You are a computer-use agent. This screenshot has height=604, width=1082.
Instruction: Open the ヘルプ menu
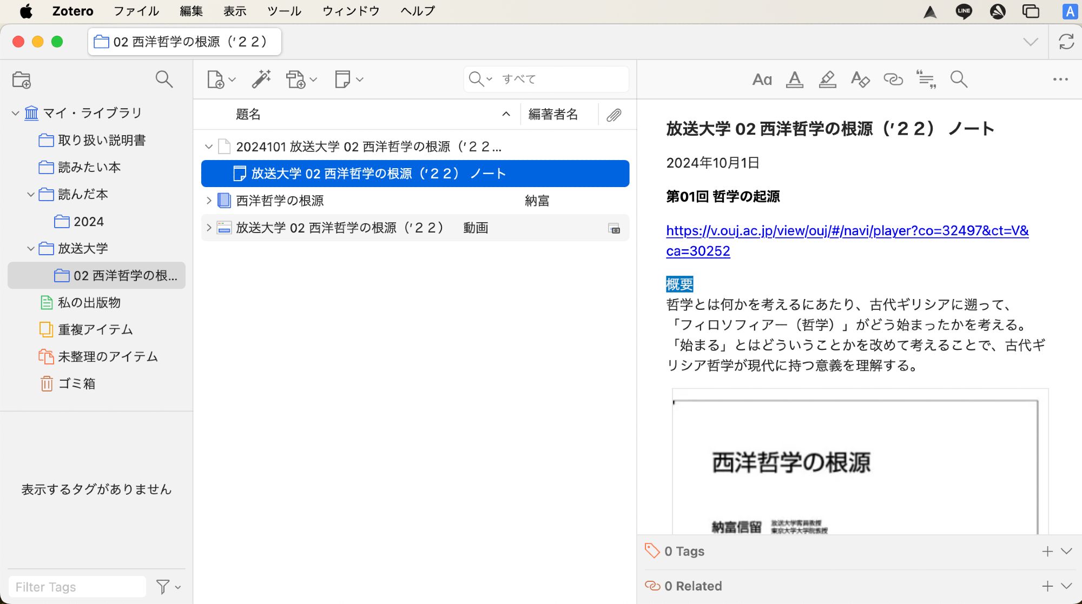(418, 11)
